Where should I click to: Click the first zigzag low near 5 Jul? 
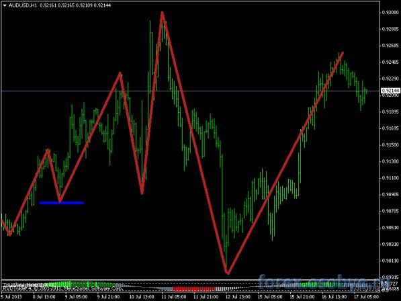10,234
